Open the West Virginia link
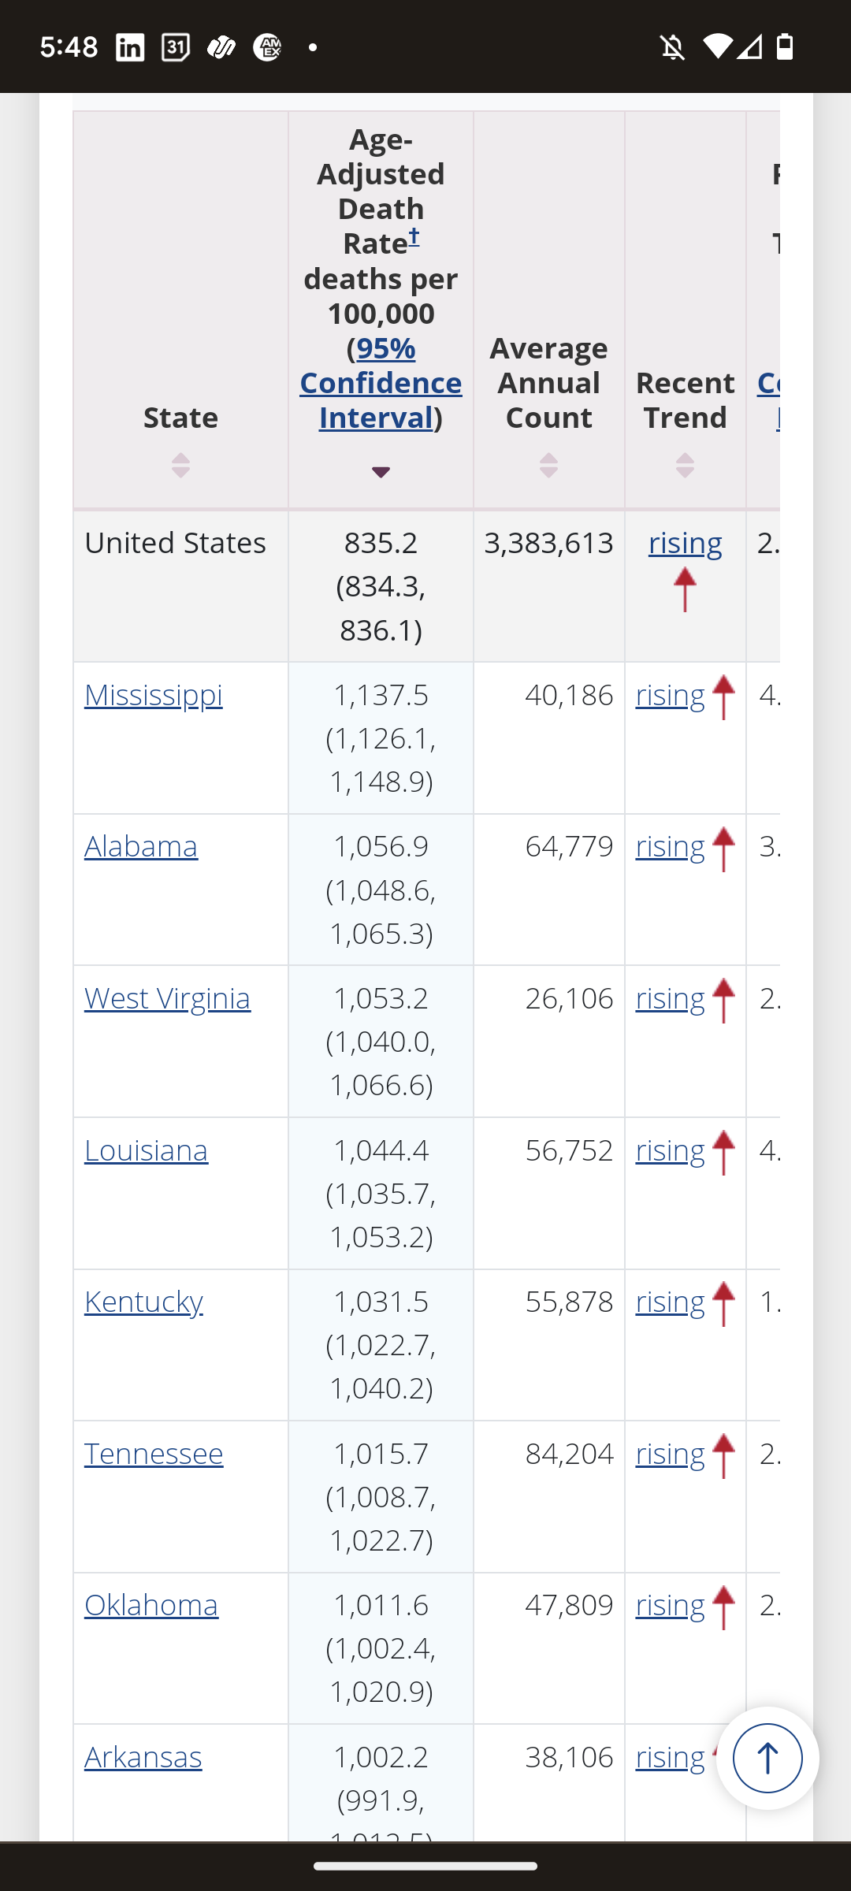The width and height of the screenshot is (851, 1891). (x=167, y=998)
